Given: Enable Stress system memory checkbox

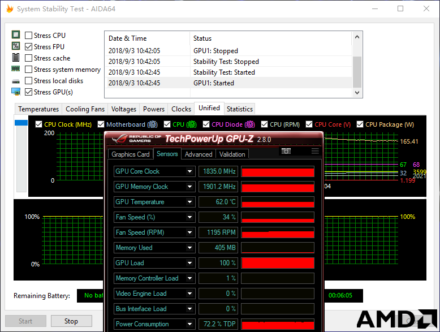Looking at the screenshot, I should [x=28, y=70].
